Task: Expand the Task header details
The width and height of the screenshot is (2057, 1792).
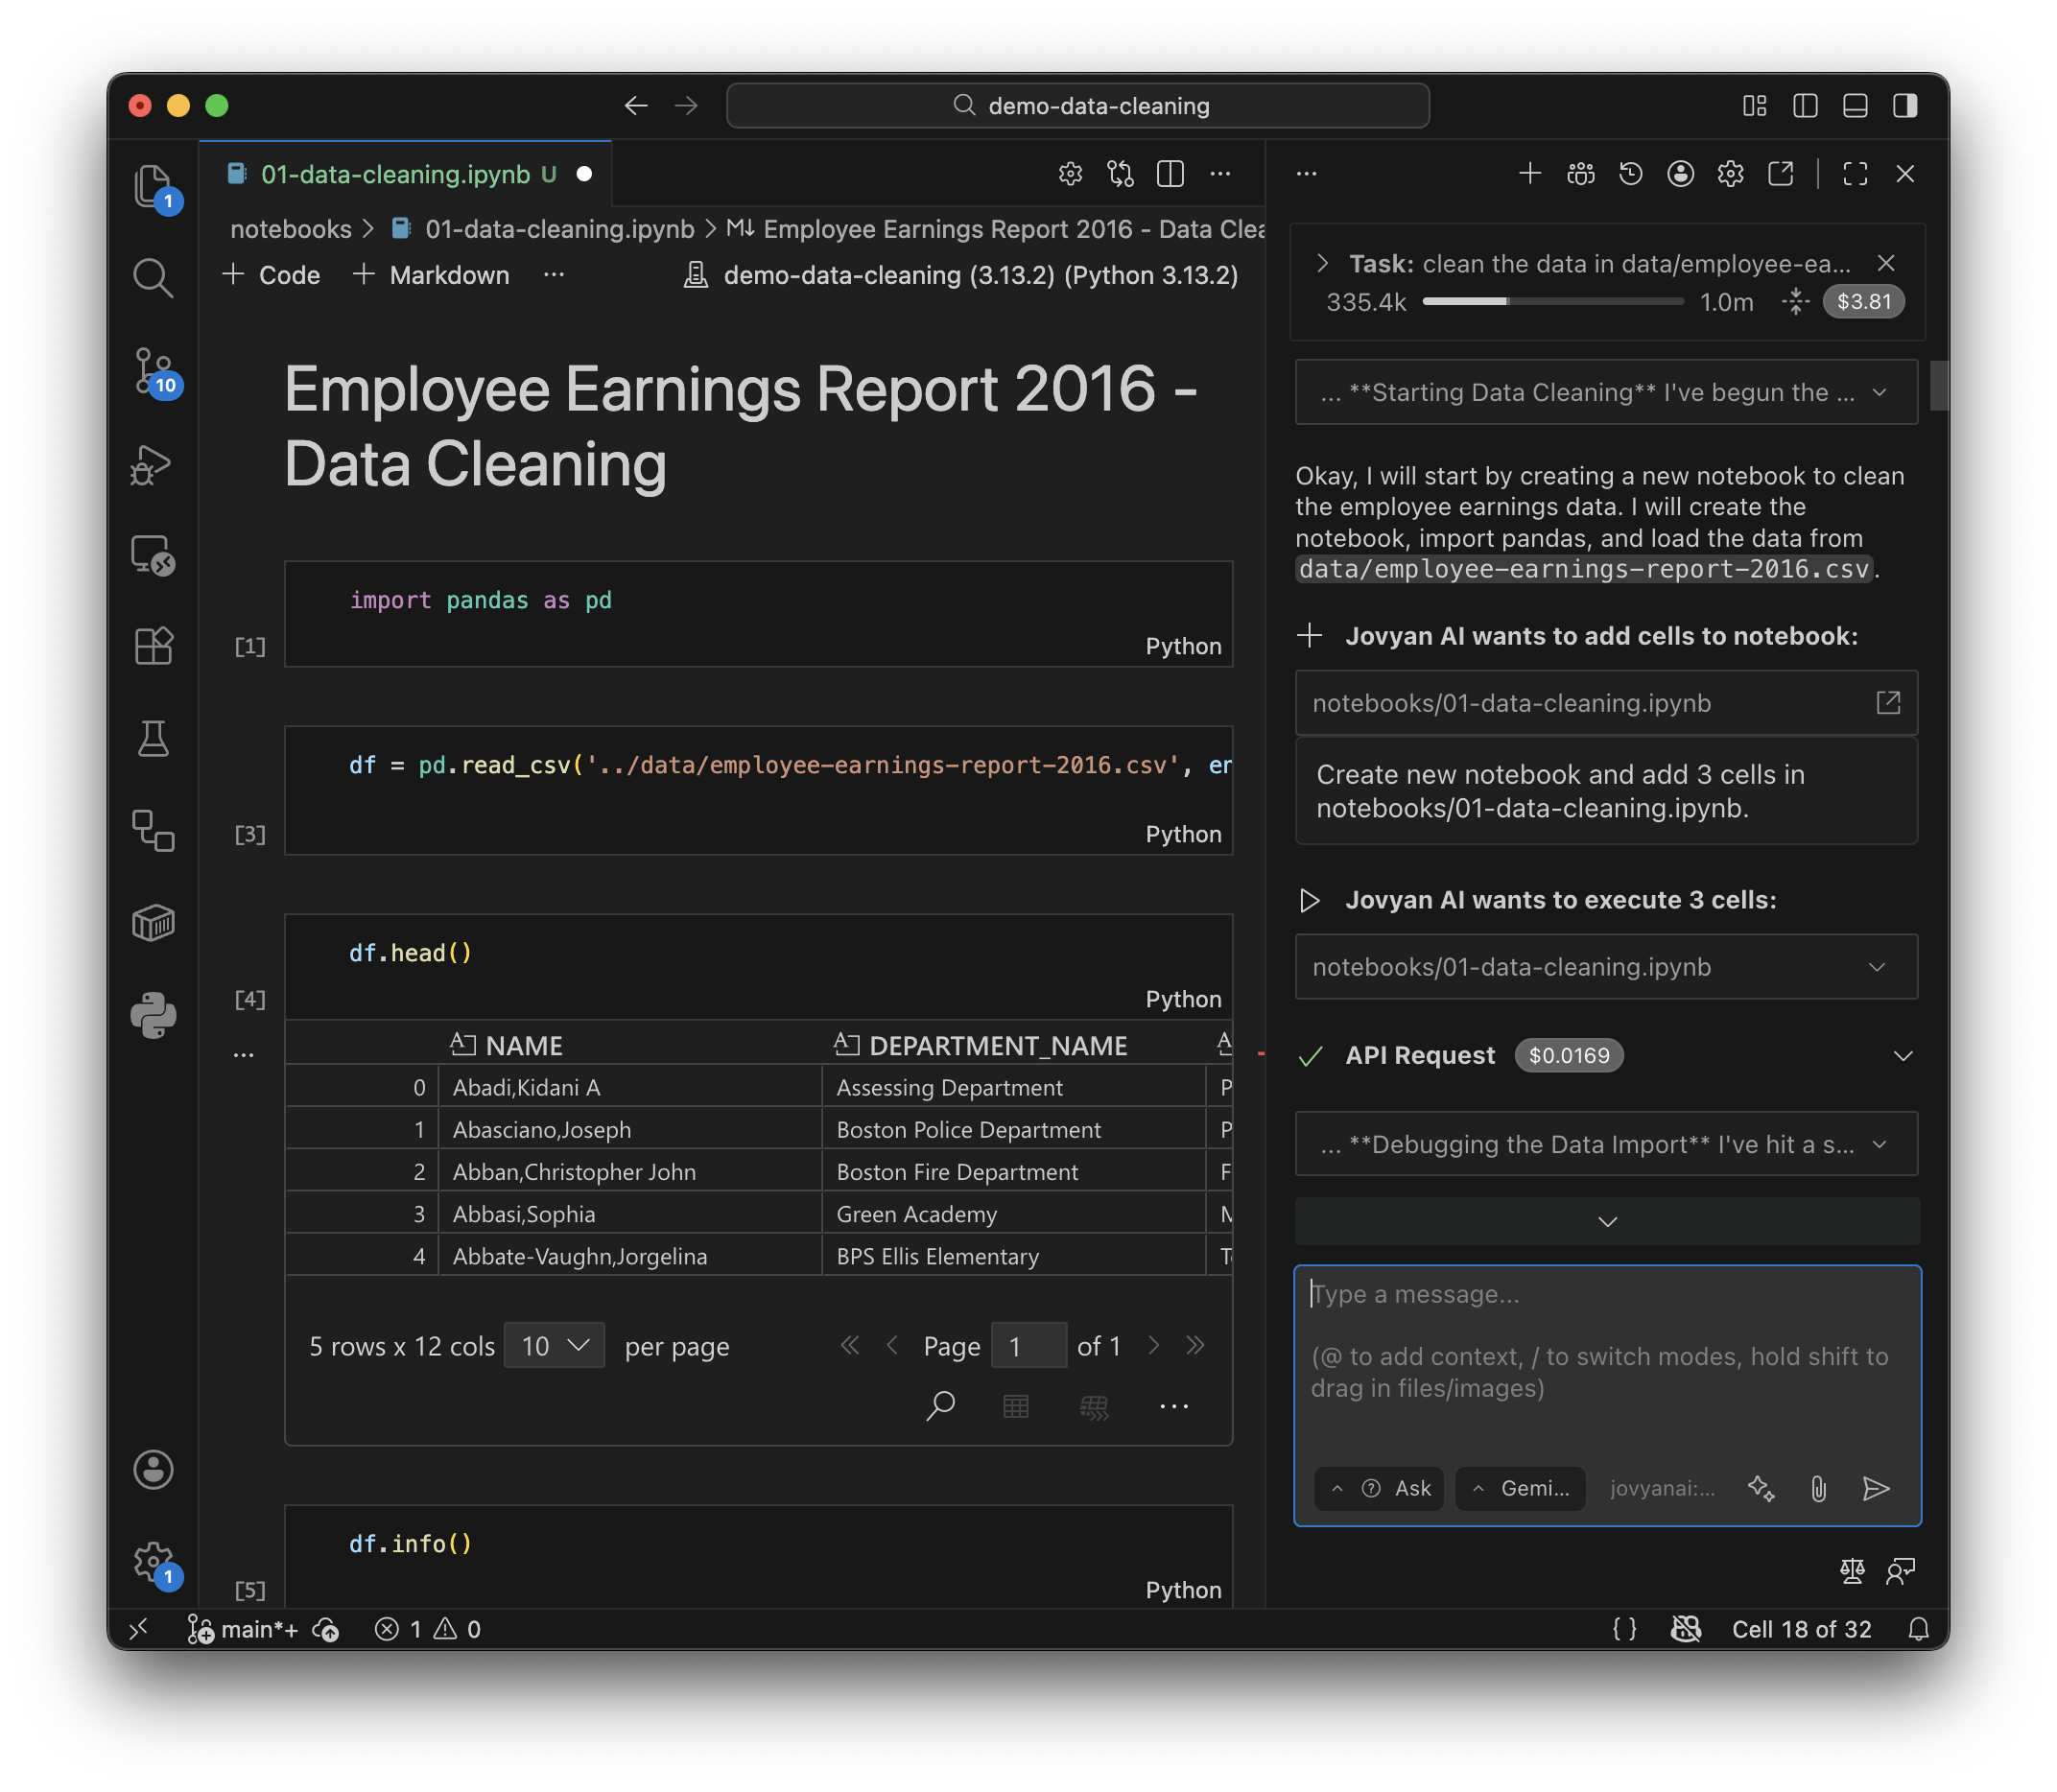Action: [x=1323, y=263]
